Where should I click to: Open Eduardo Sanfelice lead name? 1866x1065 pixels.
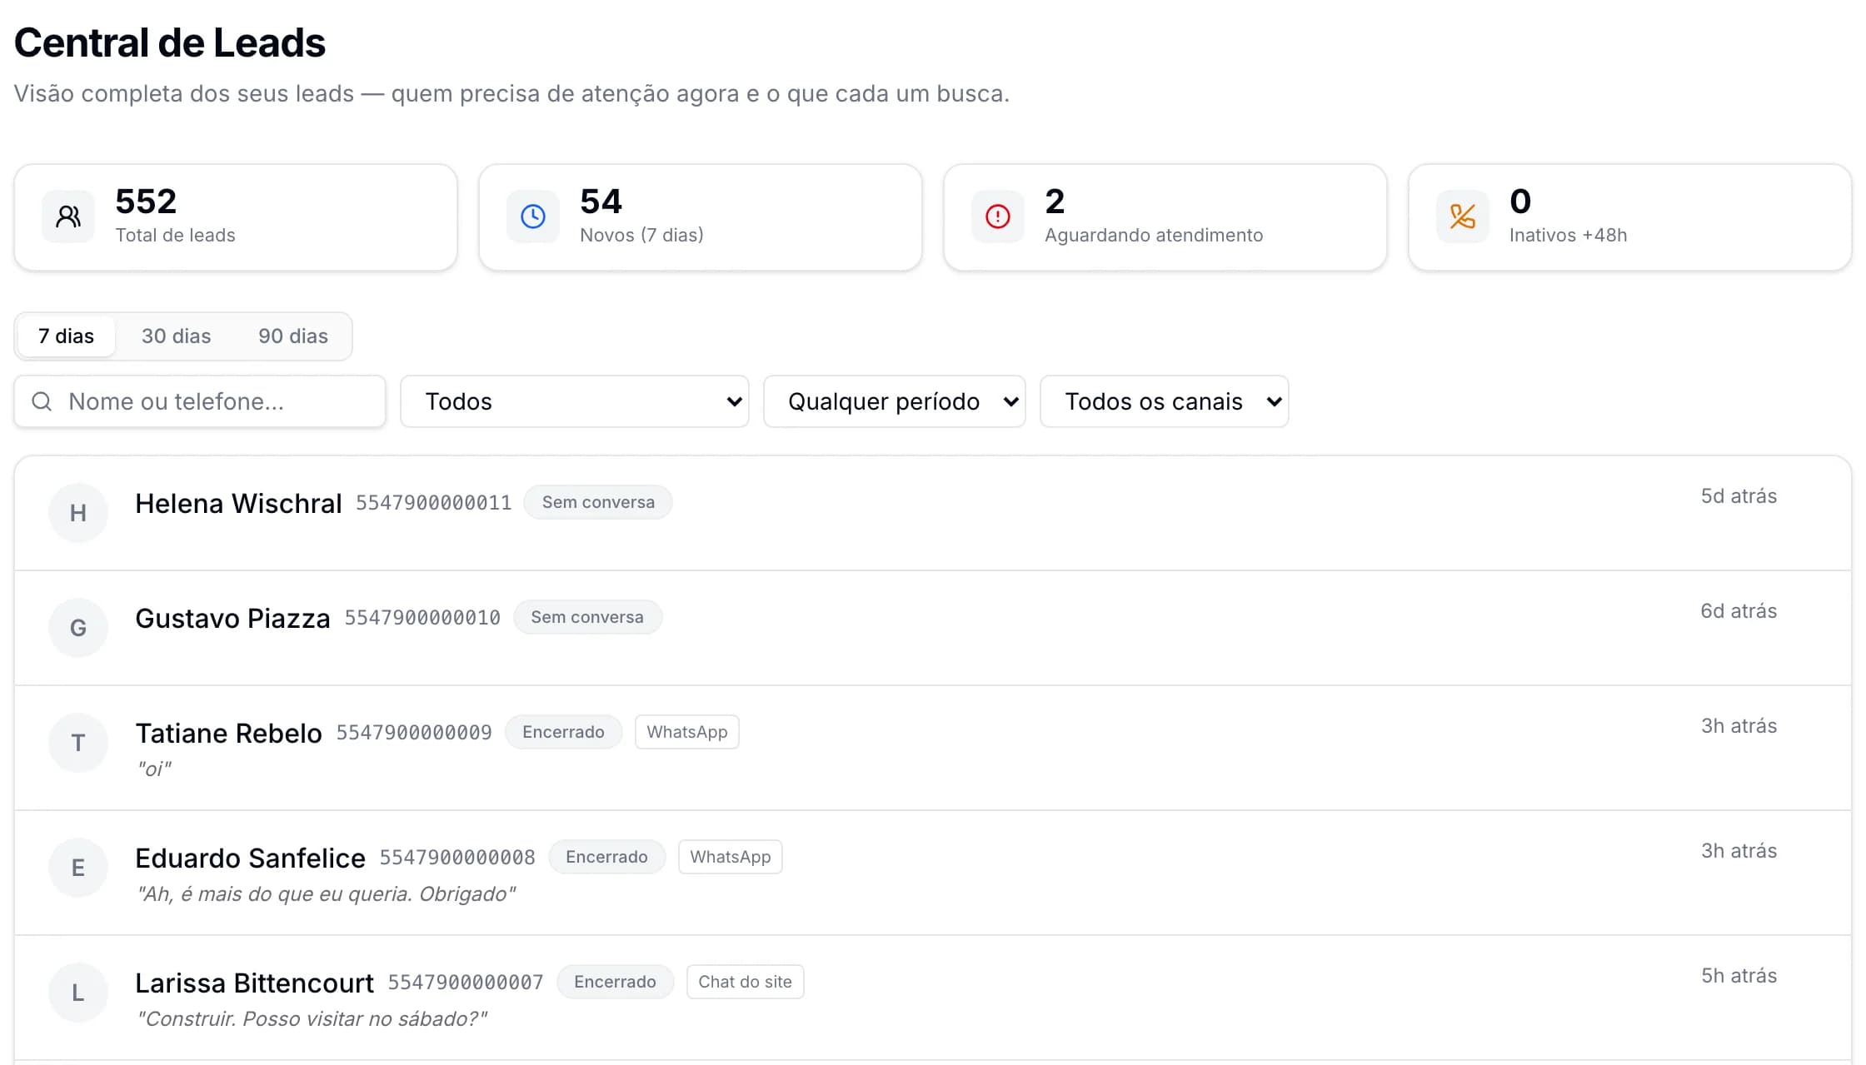point(250,858)
